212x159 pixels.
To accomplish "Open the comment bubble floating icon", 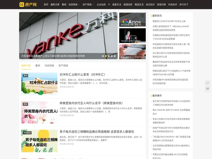I will 208,83.
